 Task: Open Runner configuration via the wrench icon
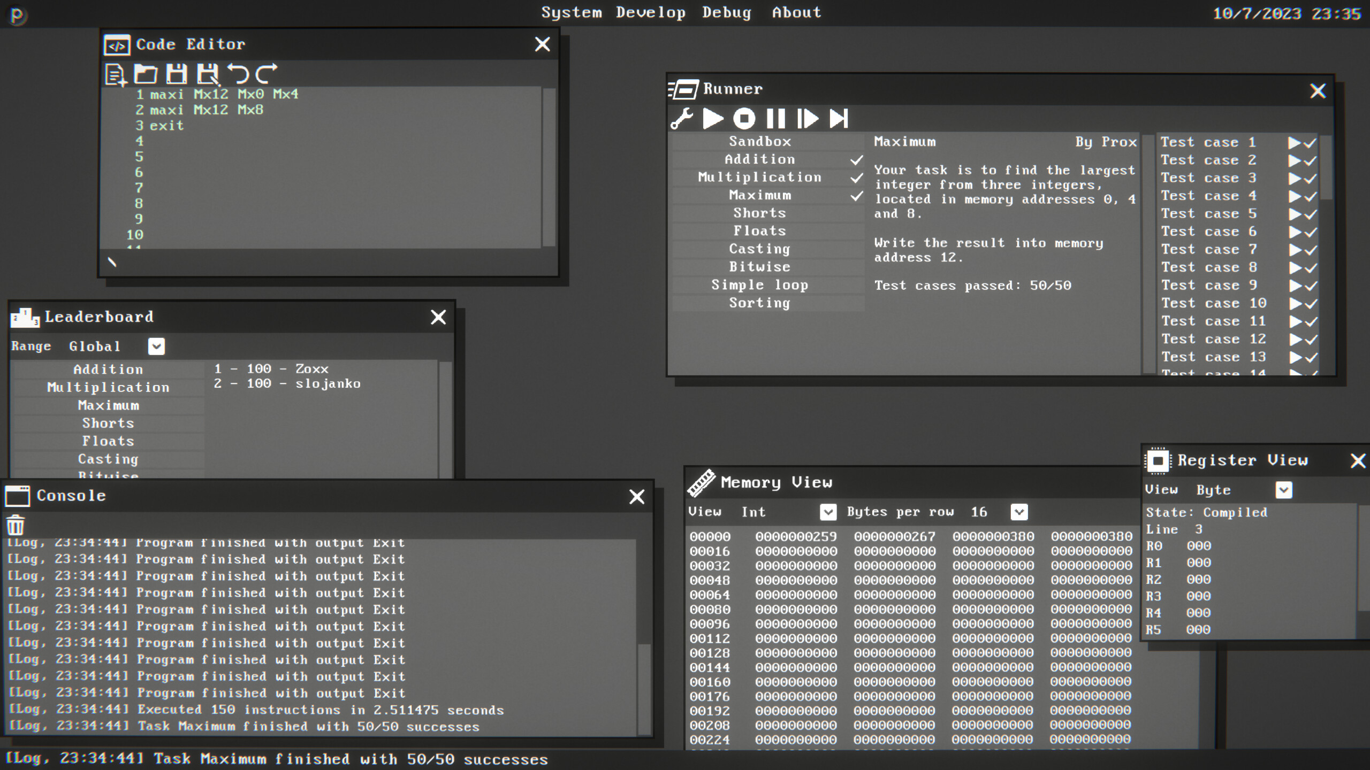tap(681, 119)
